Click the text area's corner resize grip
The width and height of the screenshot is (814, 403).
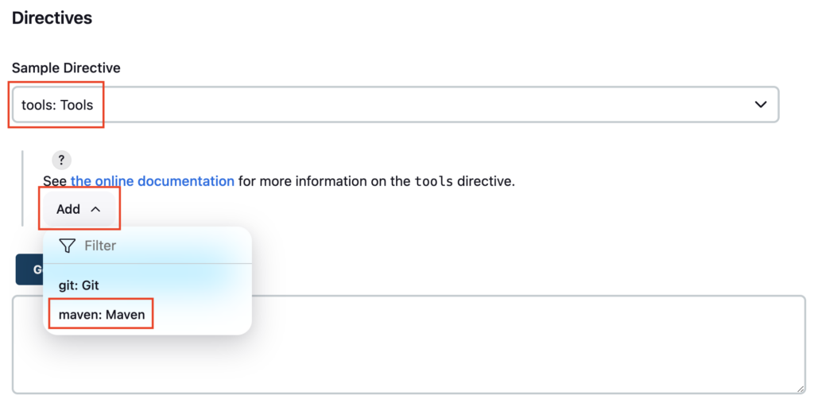coord(800,389)
